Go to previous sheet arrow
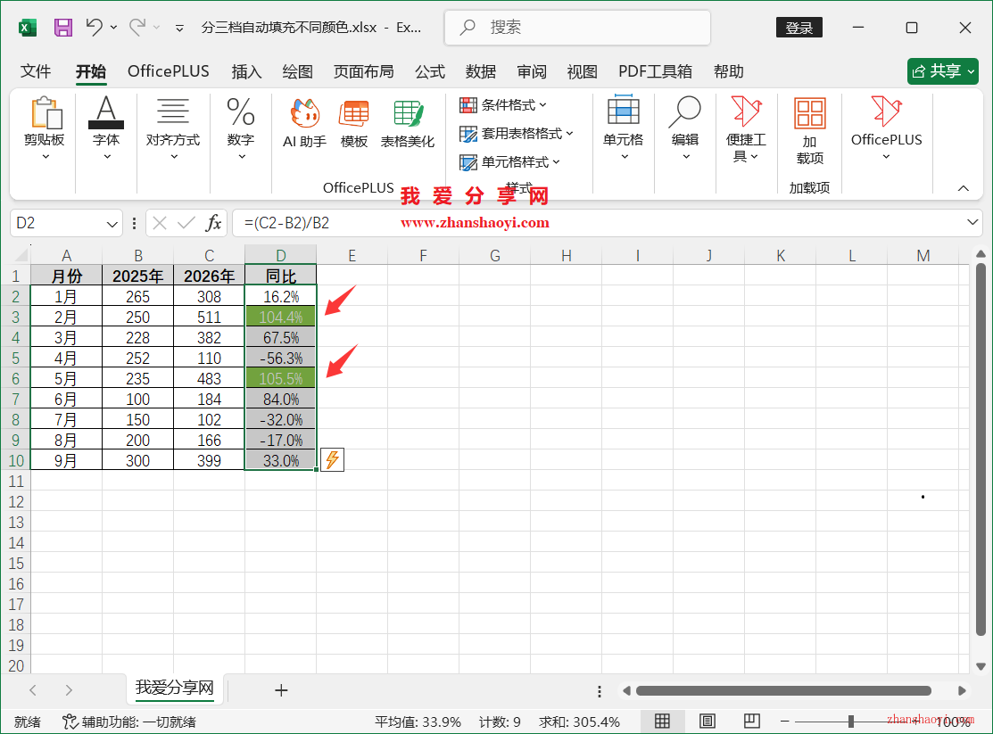 point(33,689)
